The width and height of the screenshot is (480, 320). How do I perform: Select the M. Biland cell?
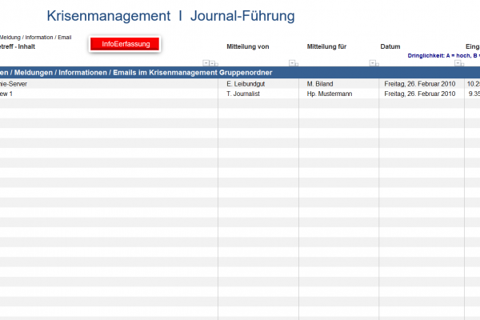pos(322,83)
